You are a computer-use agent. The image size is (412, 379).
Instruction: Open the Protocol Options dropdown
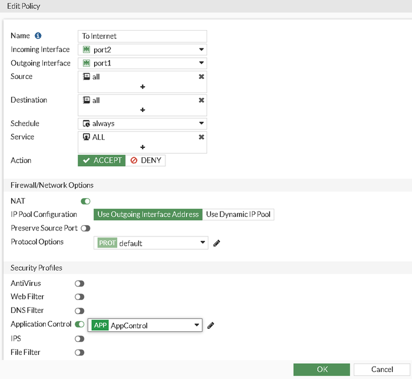[151, 243]
